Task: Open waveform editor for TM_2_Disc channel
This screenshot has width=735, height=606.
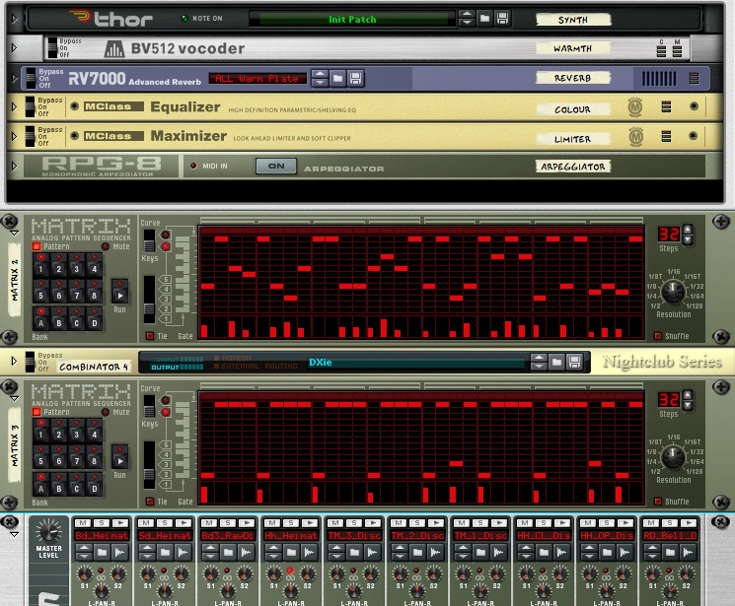Action: click(x=435, y=553)
